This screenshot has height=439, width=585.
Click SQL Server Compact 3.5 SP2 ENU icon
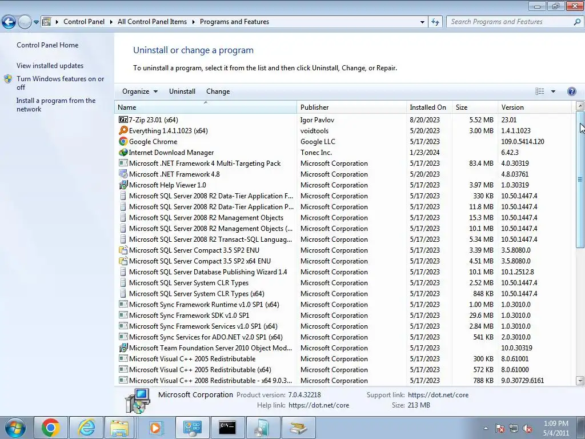click(x=123, y=250)
